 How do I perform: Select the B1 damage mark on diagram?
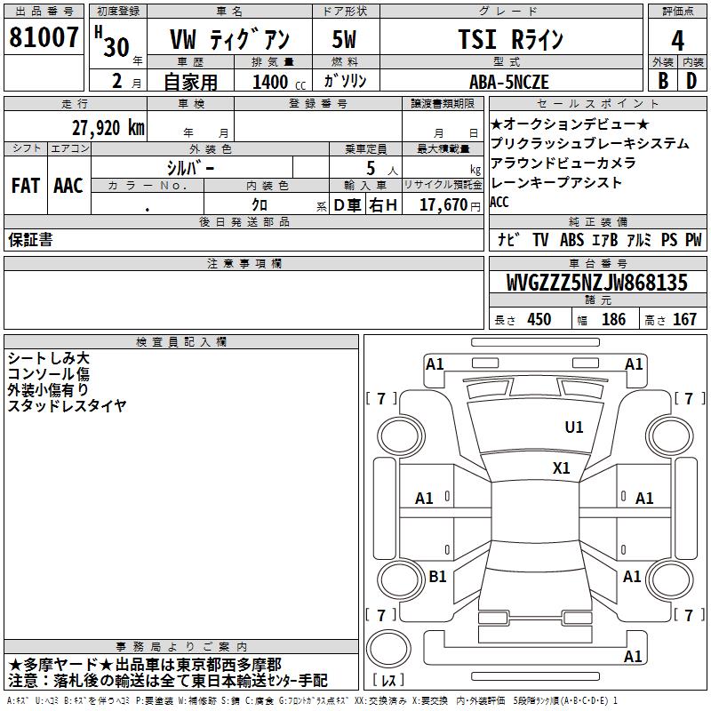437,577
